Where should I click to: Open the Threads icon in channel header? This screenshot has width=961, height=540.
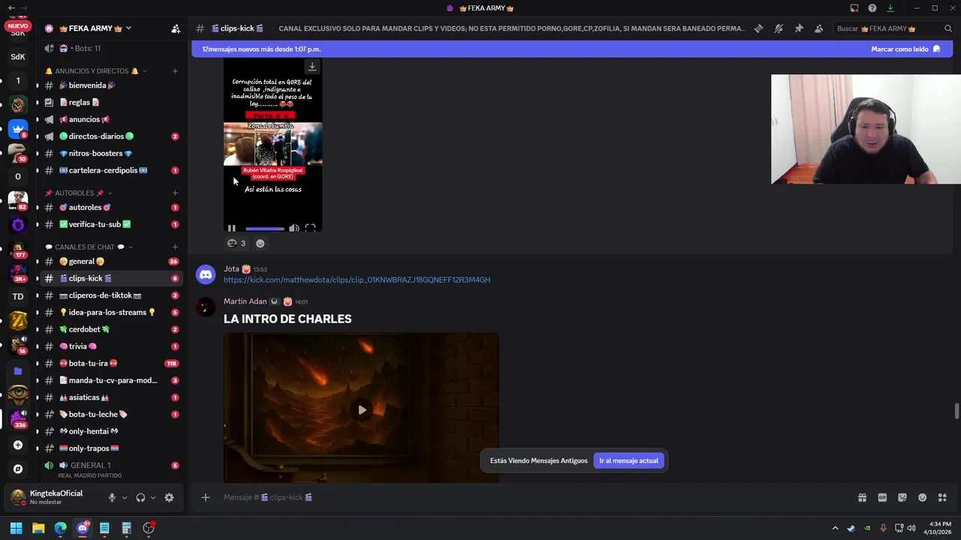(x=759, y=28)
